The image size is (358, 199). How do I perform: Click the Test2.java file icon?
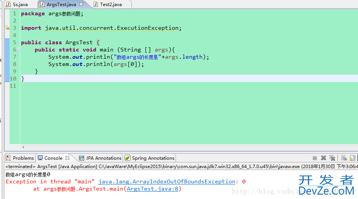click(96, 4)
